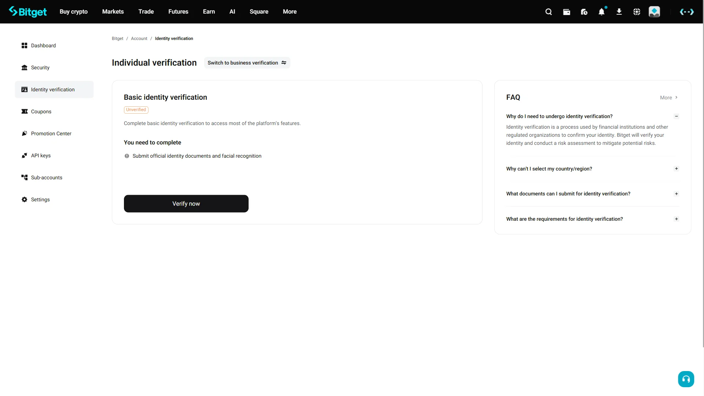Collapse 'Why do I need identity verification' minus
This screenshot has height=396, width=704.
(676, 116)
